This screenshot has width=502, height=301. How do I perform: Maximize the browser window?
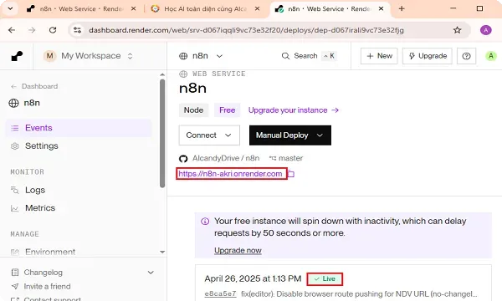[x=479, y=8]
